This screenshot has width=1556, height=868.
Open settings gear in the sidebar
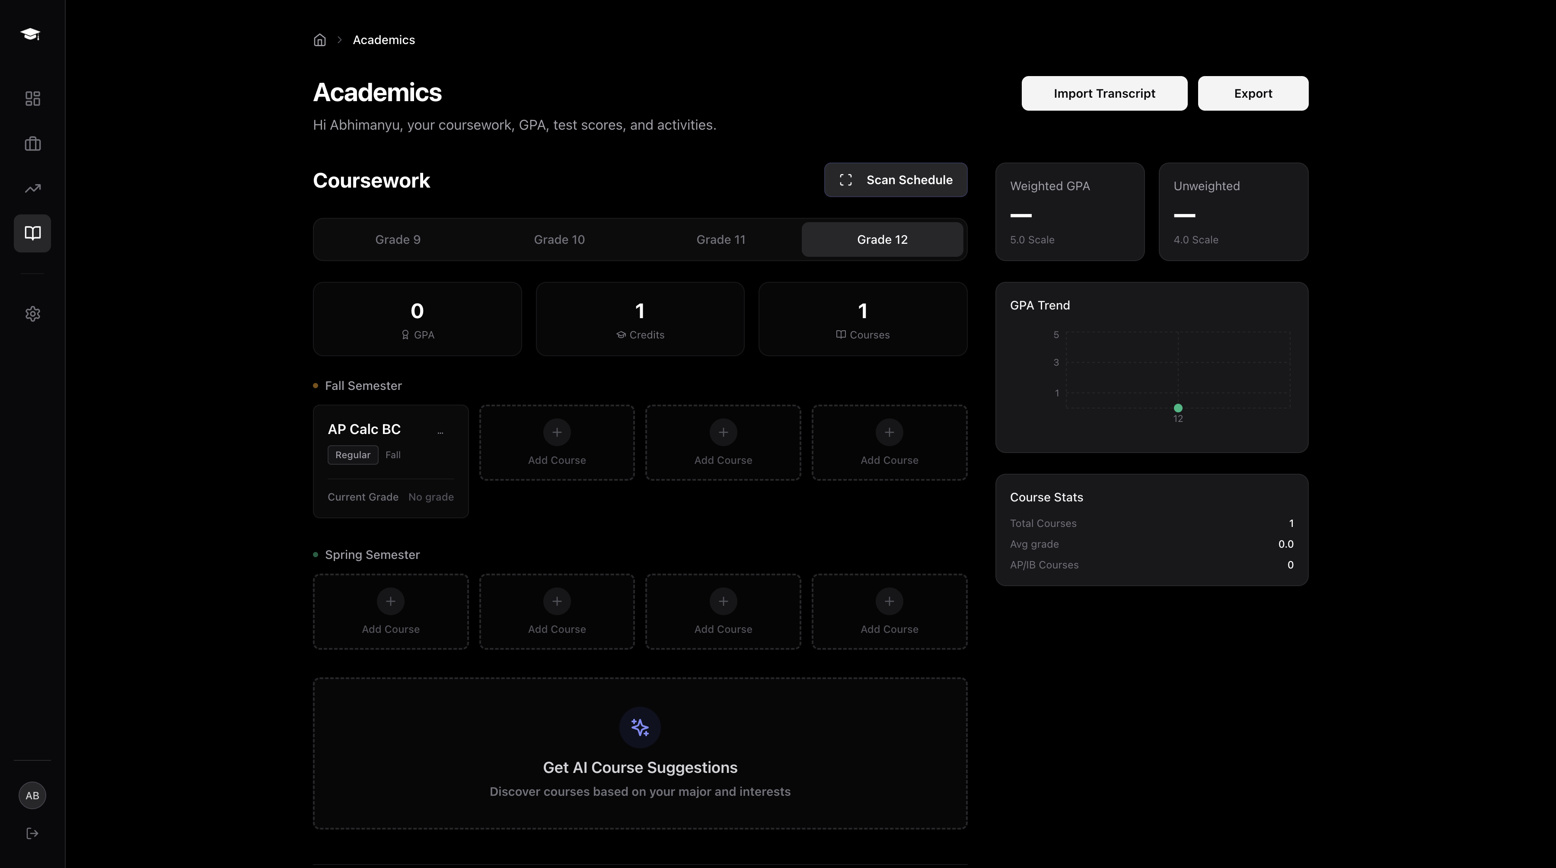click(32, 313)
